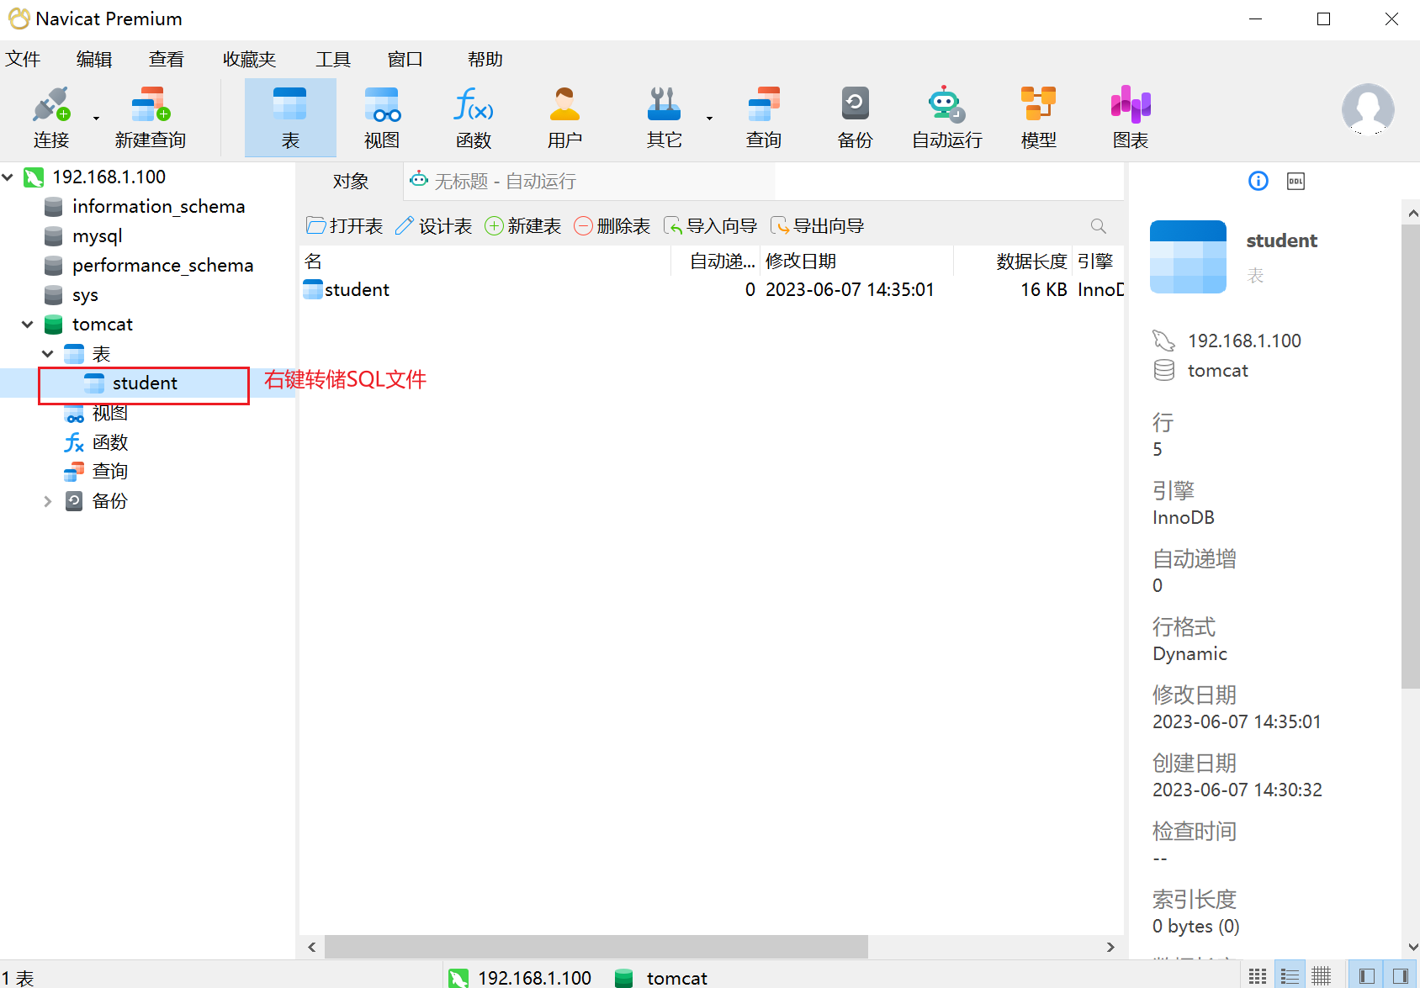This screenshot has height=988, width=1420.
Task: Launch the 导出向导 export wizard
Action: (818, 226)
